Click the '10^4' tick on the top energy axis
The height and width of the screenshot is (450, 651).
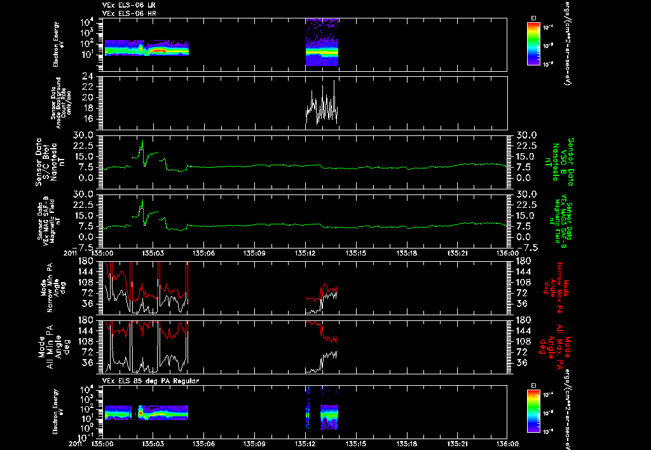click(x=86, y=22)
